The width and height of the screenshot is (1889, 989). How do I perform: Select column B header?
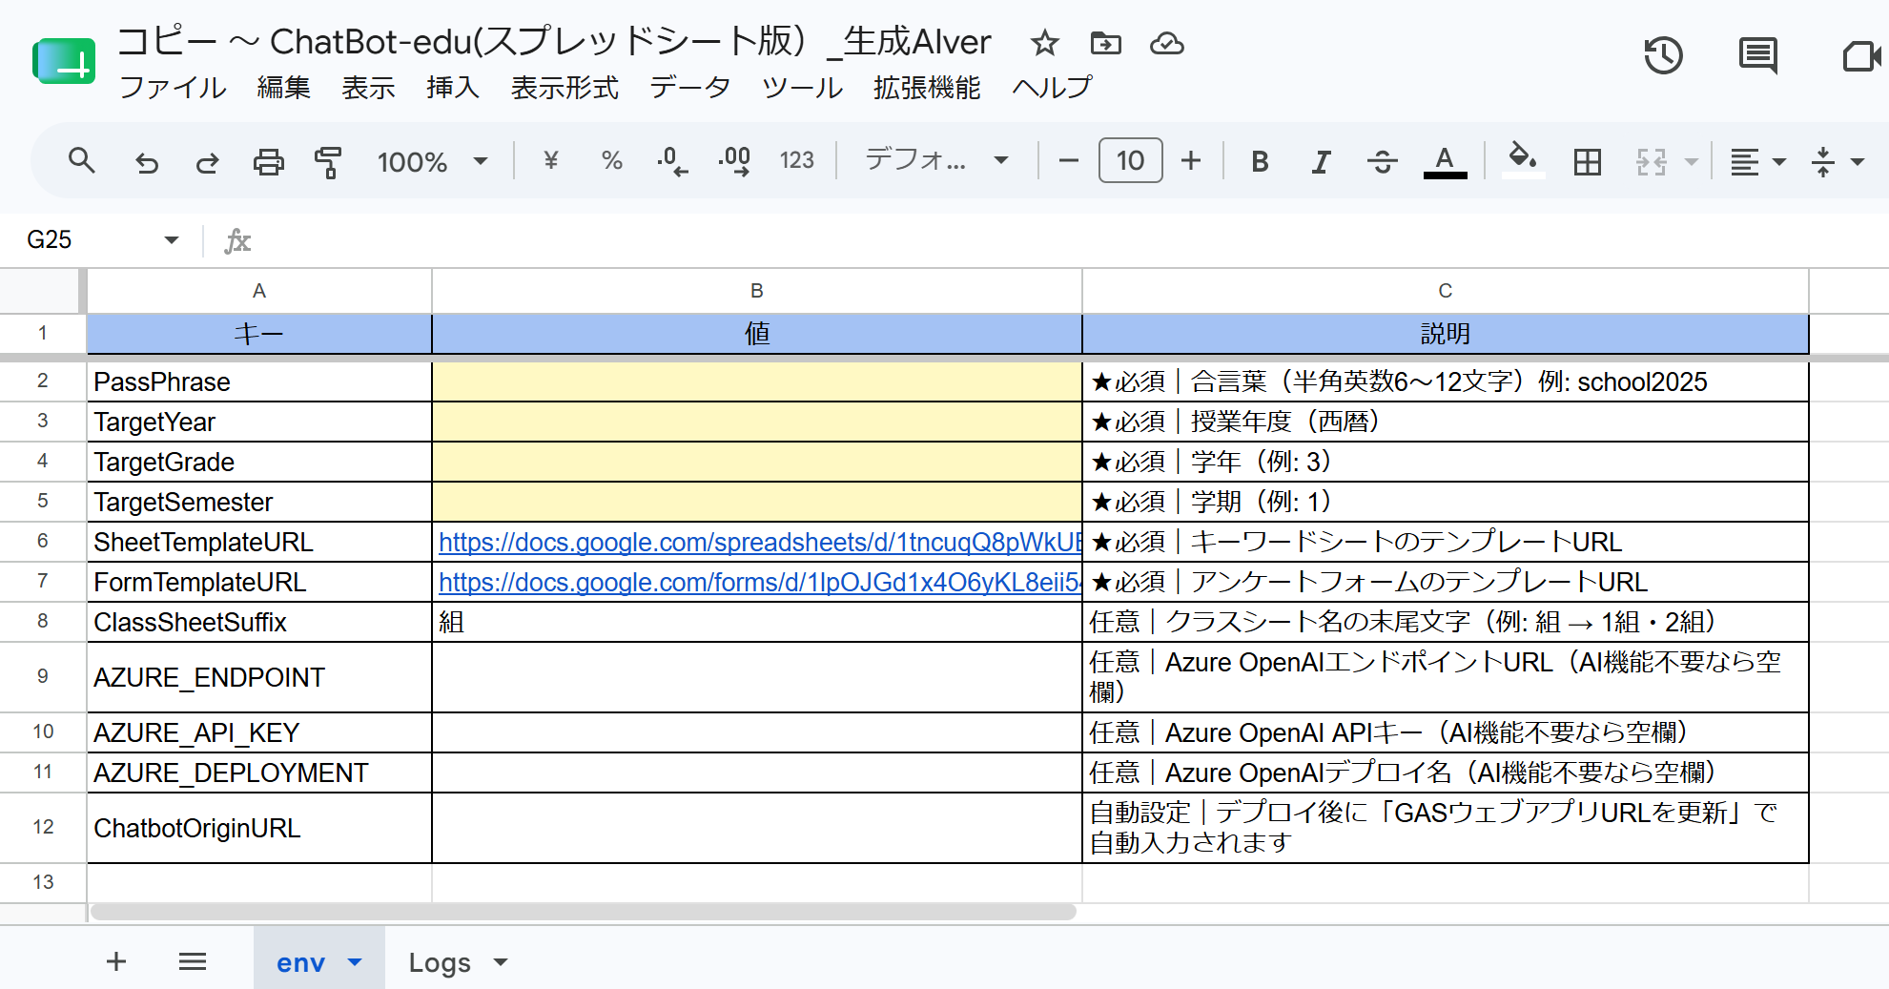[x=757, y=291]
